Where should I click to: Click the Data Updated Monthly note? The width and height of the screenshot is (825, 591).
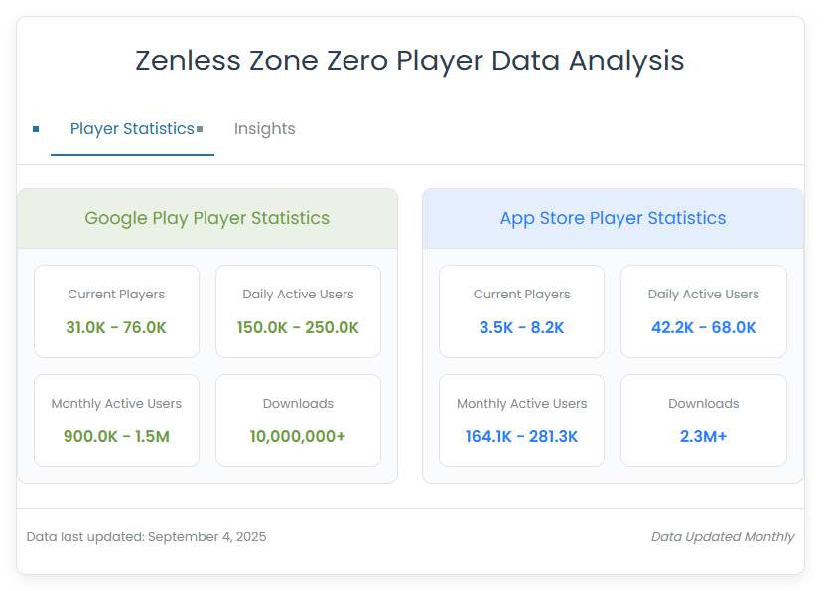tap(723, 537)
